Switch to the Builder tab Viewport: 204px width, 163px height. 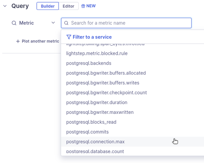coord(48,6)
